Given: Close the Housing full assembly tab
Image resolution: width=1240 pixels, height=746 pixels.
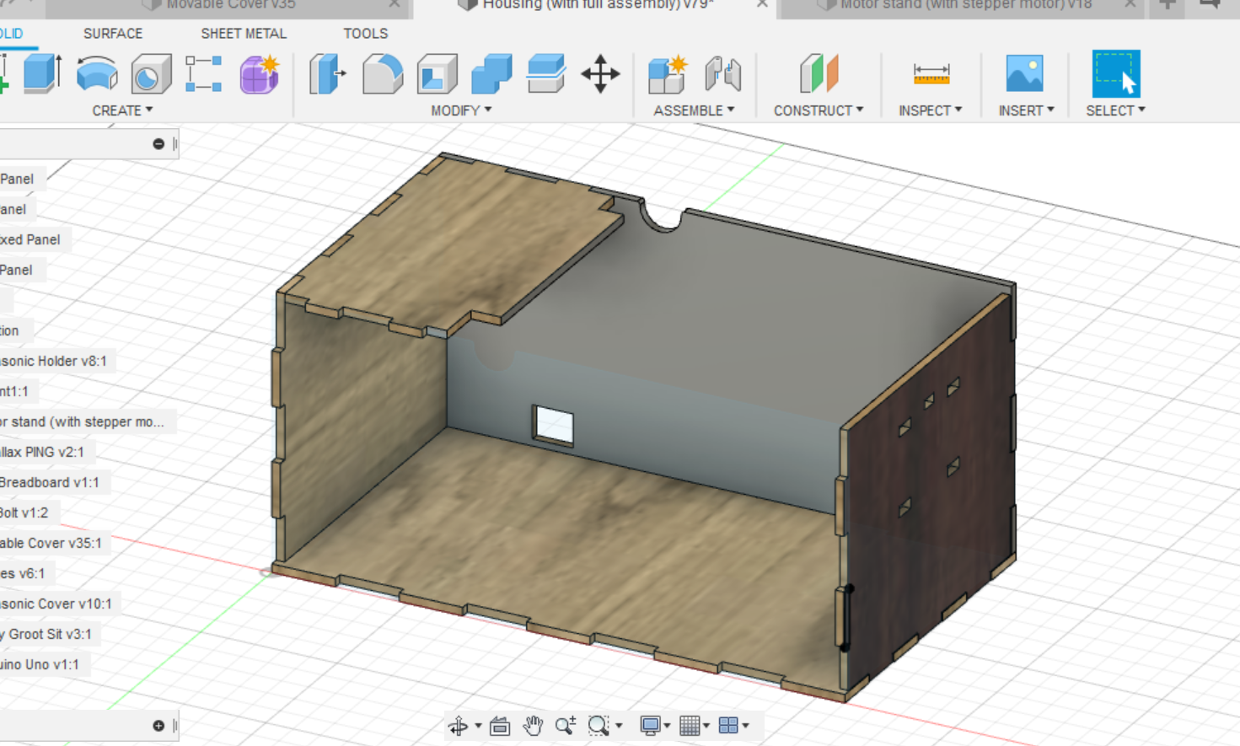Looking at the screenshot, I should (762, 5).
